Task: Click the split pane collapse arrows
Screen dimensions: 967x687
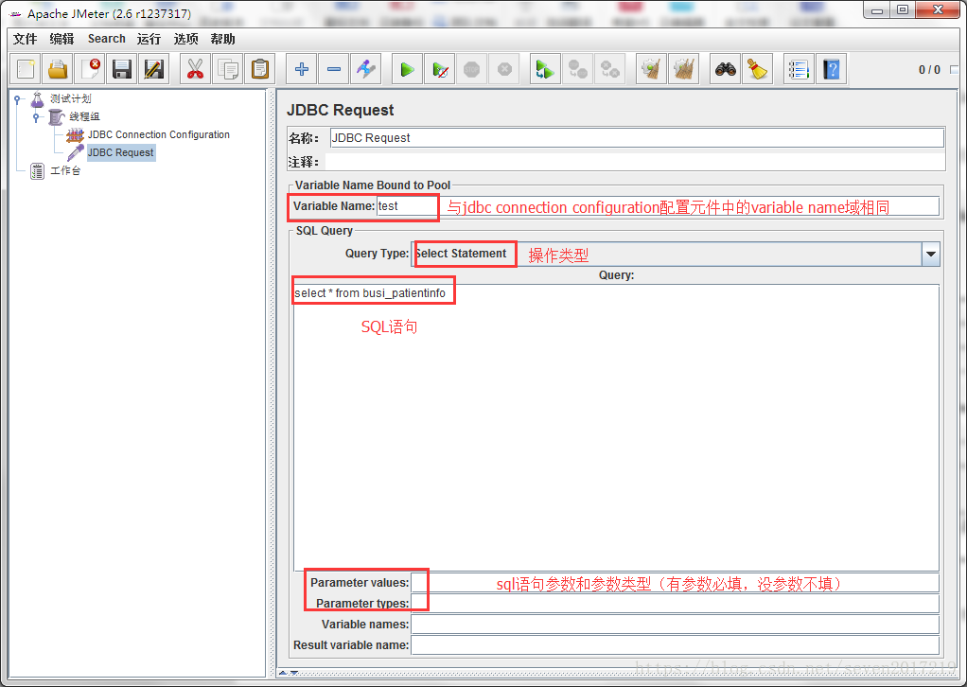Action: pos(289,673)
